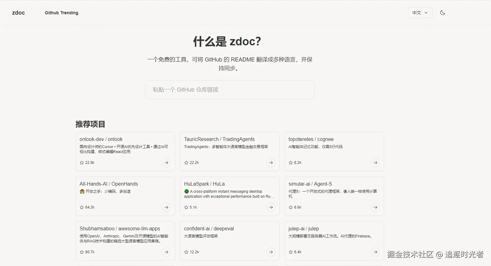The height and width of the screenshot is (266, 491).
Task: Click the 8.2k star count
Action: 298,163
